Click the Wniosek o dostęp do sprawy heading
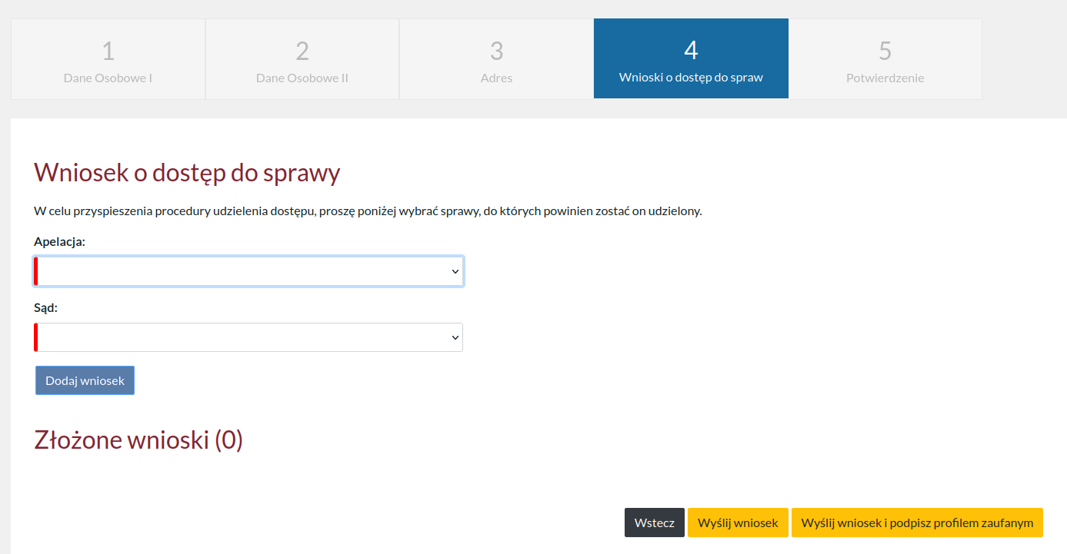1067x554 pixels. 187,173
